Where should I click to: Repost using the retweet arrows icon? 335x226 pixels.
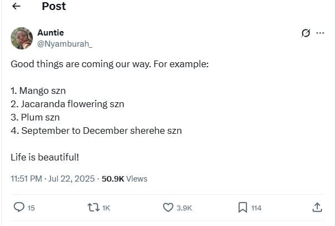pyautogui.click(x=93, y=207)
